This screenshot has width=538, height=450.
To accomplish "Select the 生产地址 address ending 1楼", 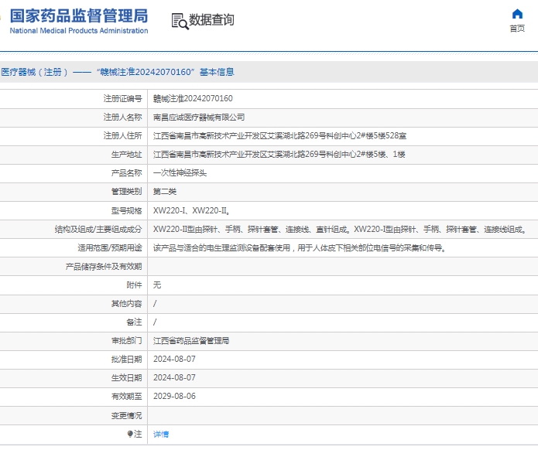I will [279, 154].
